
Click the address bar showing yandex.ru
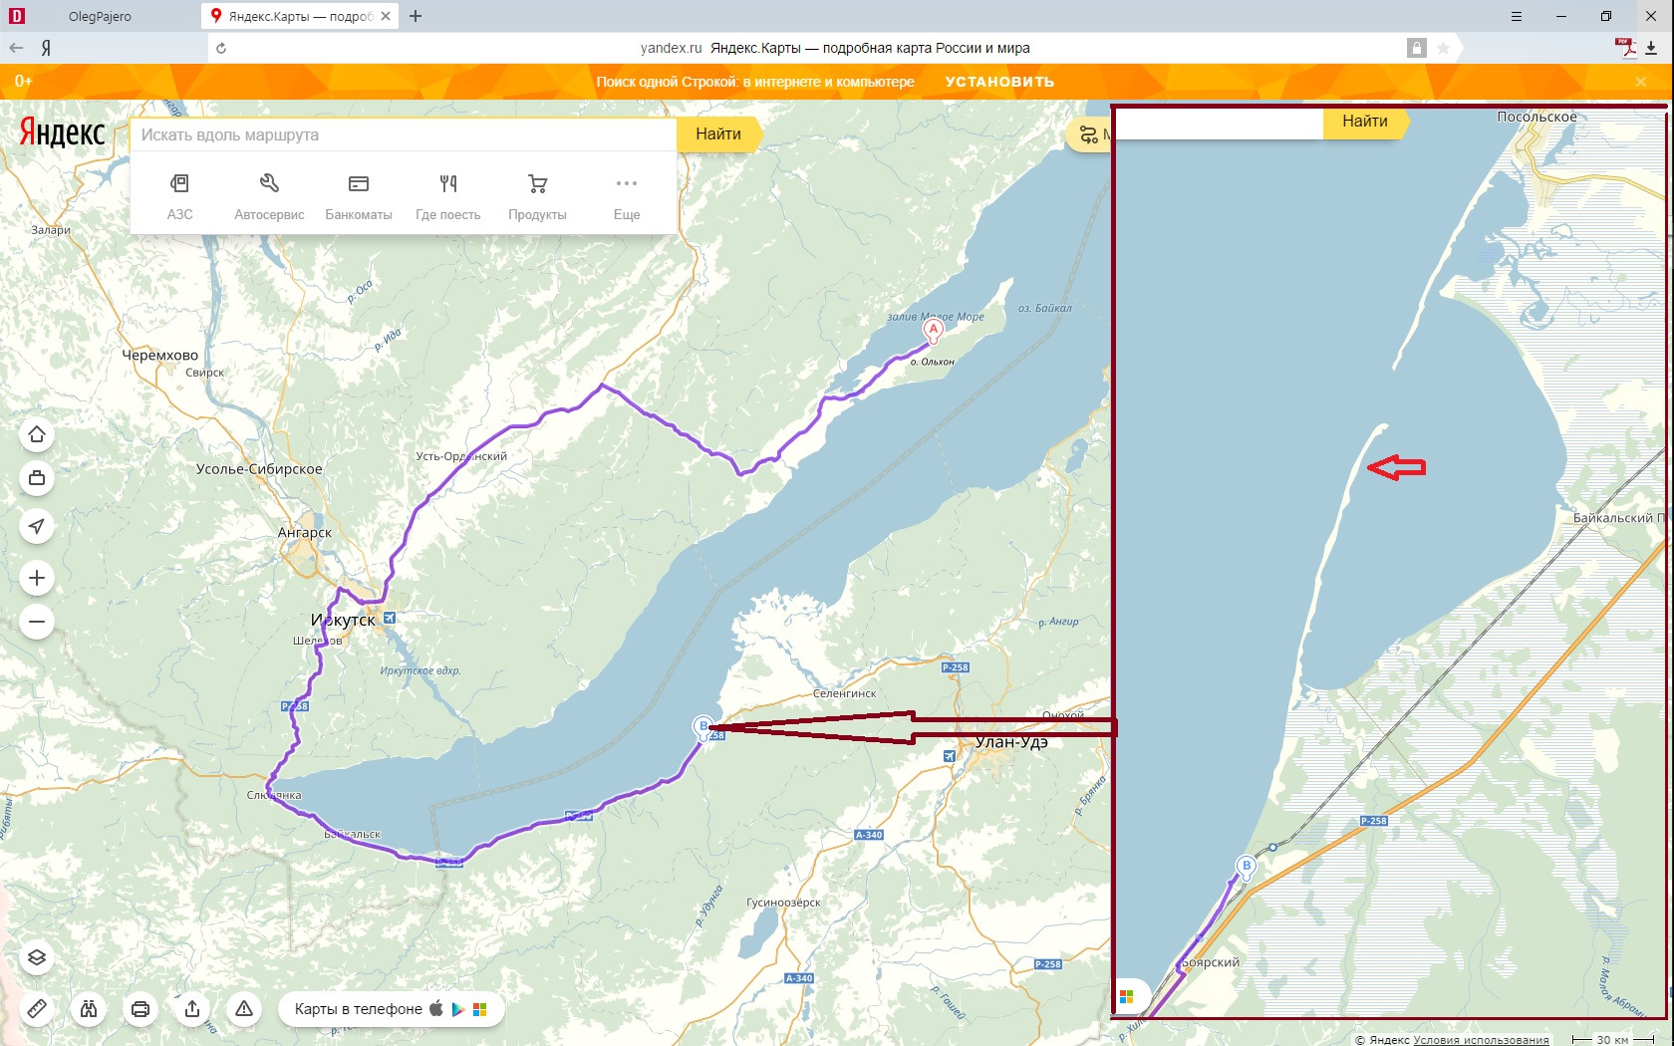tap(835, 48)
